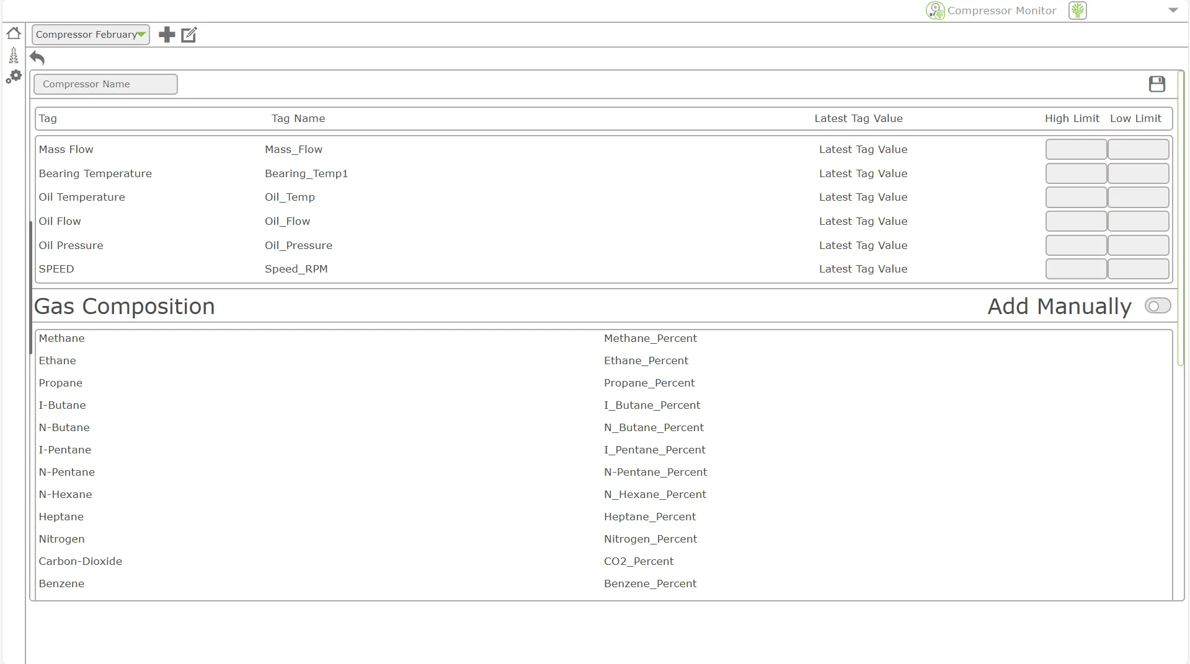Toggle the Add Manually switch
This screenshot has height=664, width=1190.
pyautogui.click(x=1157, y=306)
